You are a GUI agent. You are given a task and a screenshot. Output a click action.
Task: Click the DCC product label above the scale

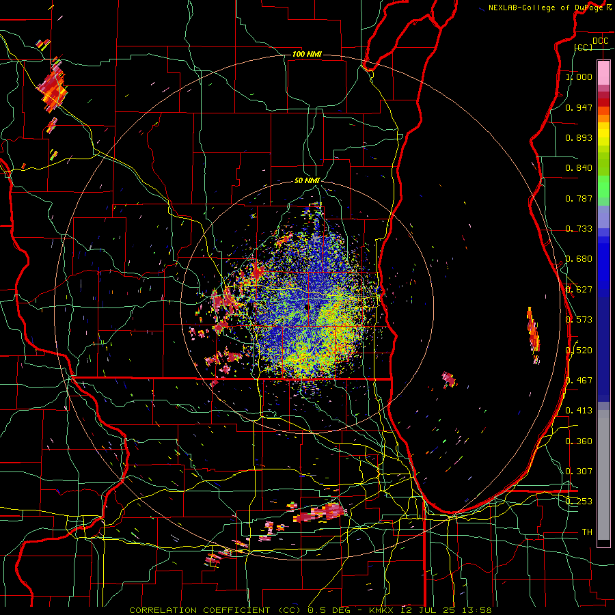pyautogui.click(x=600, y=41)
